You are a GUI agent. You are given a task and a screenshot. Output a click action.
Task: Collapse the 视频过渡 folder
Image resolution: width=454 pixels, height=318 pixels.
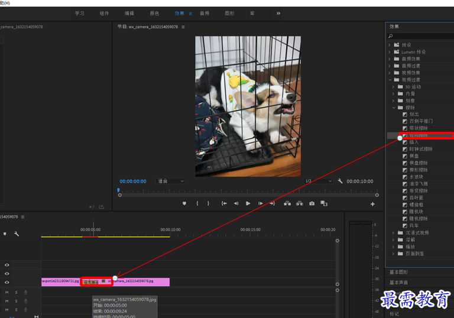coord(390,80)
